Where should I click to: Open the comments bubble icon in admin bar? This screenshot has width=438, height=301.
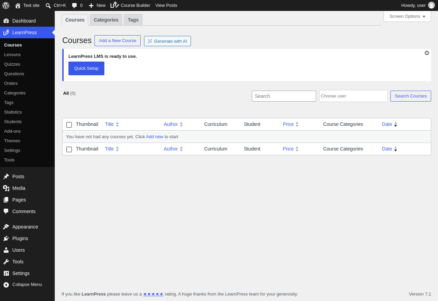pos(74,5)
